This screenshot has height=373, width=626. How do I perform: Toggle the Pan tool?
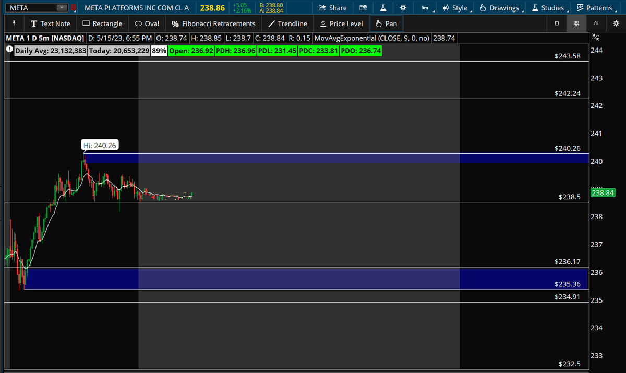[386, 23]
